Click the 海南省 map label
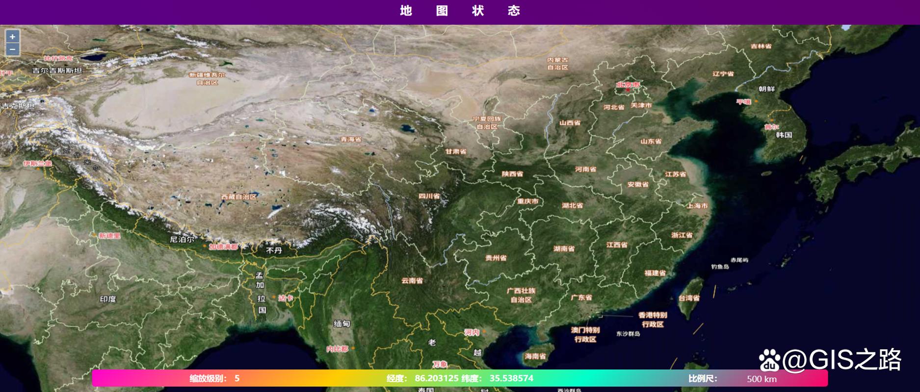This screenshot has width=920, height=392. coord(535,356)
